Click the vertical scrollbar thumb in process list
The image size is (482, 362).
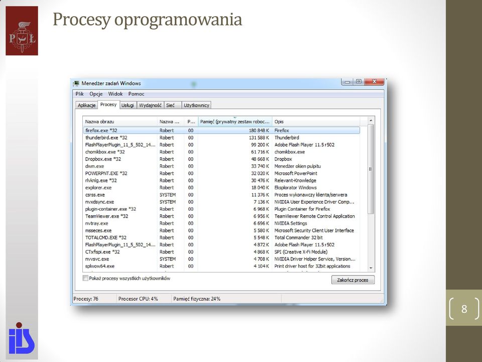(x=371, y=169)
